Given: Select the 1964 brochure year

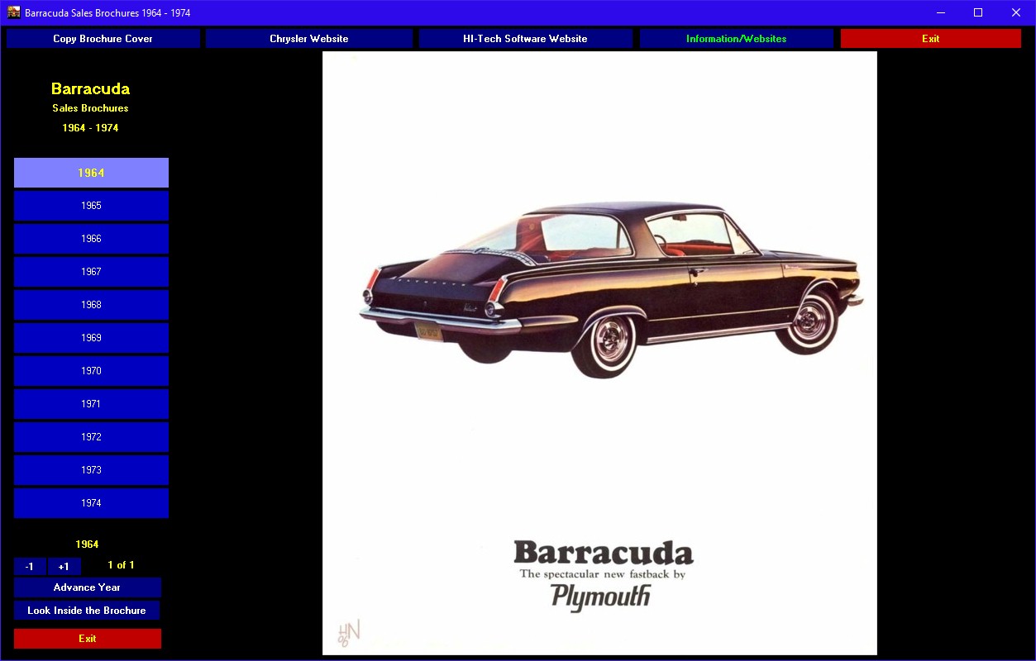Looking at the screenshot, I should pos(91,173).
